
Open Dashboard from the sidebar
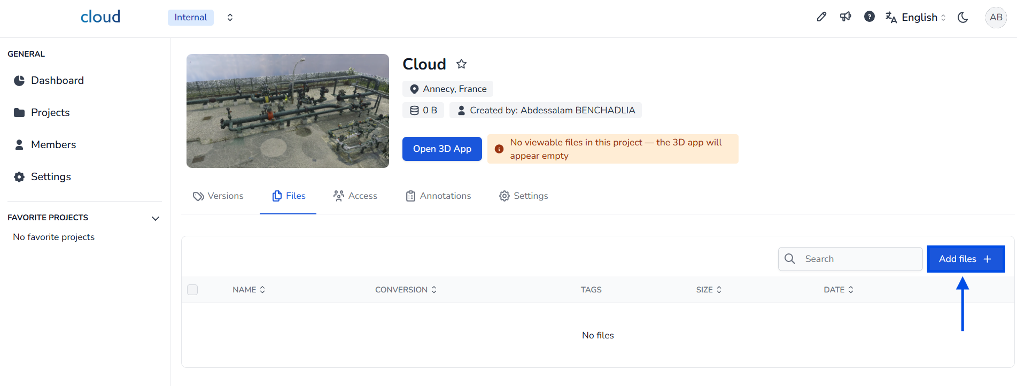pos(57,80)
